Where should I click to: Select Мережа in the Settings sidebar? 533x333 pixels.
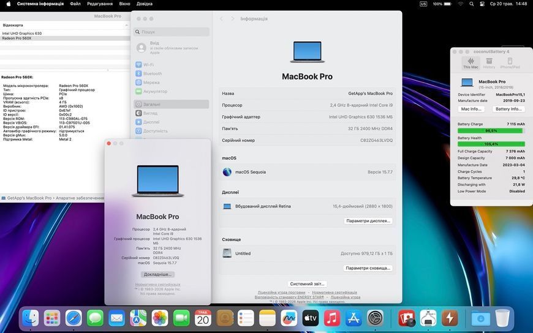[172, 83]
